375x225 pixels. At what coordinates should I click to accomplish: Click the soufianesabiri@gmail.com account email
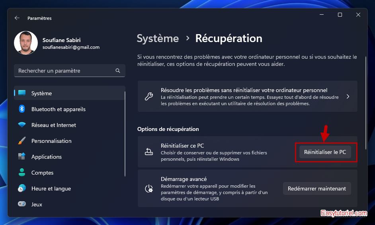point(71,47)
